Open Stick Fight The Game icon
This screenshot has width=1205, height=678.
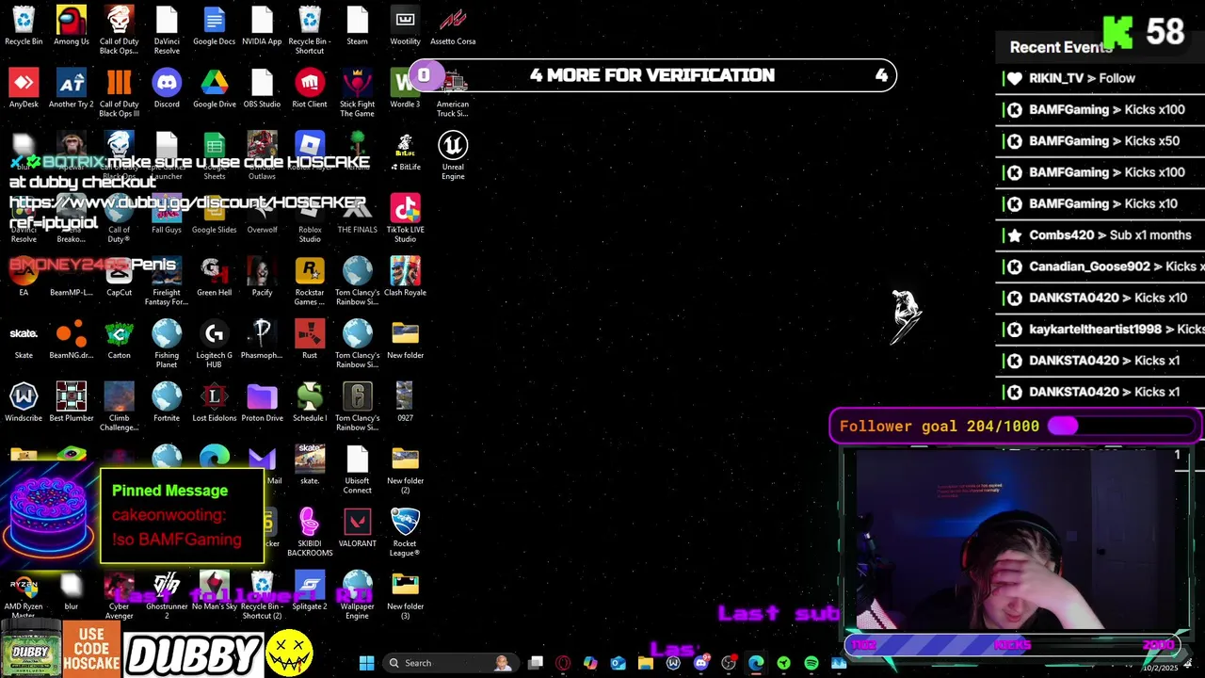click(x=357, y=92)
